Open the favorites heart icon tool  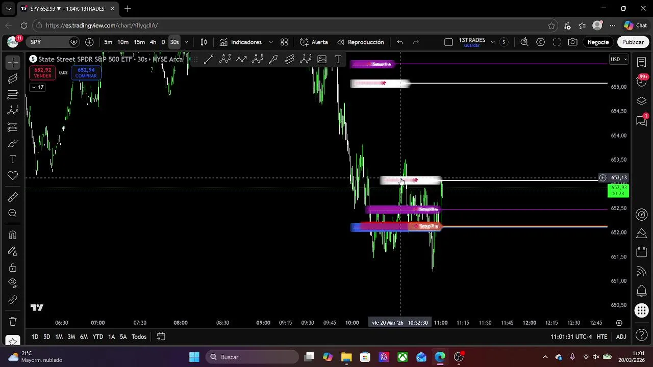tap(13, 176)
